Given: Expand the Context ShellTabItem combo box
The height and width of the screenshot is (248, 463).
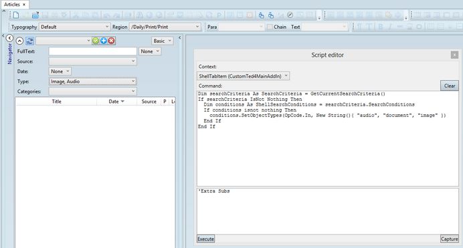Looking at the screenshot, I should [244, 76].
